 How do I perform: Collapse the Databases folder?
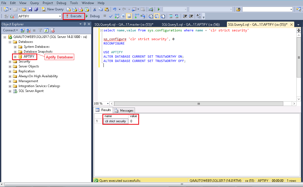coord(10,42)
